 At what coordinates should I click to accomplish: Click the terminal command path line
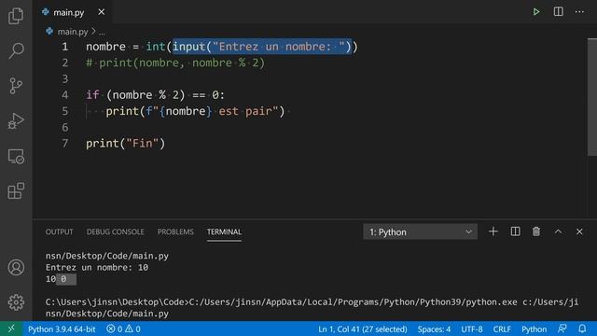tap(312, 302)
